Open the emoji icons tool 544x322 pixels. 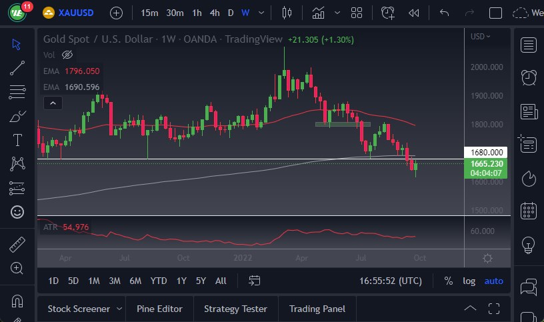point(17,212)
